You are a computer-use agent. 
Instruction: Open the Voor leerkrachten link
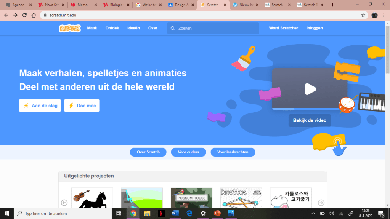pyautogui.click(x=233, y=152)
